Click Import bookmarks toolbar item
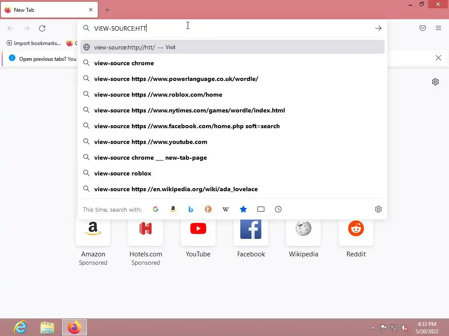The image size is (449, 336). 33,43
